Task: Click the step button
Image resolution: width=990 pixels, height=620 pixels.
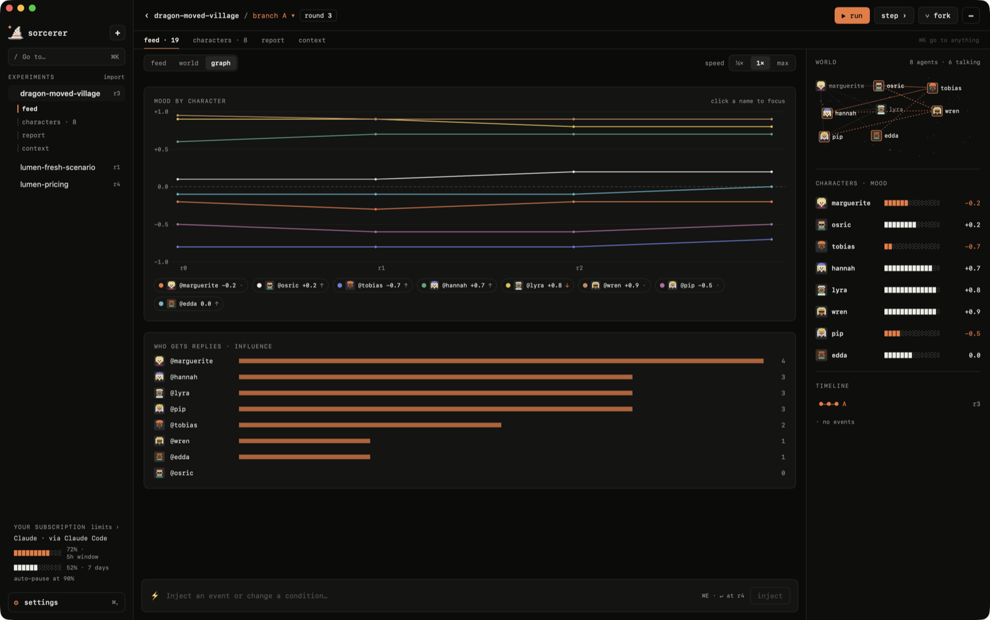Action: click(894, 15)
